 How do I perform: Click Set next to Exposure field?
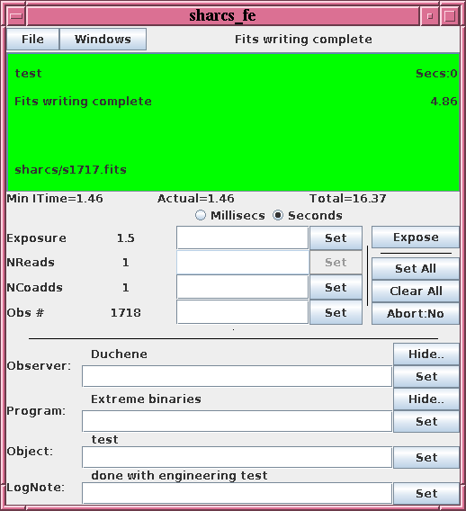click(x=336, y=238)
